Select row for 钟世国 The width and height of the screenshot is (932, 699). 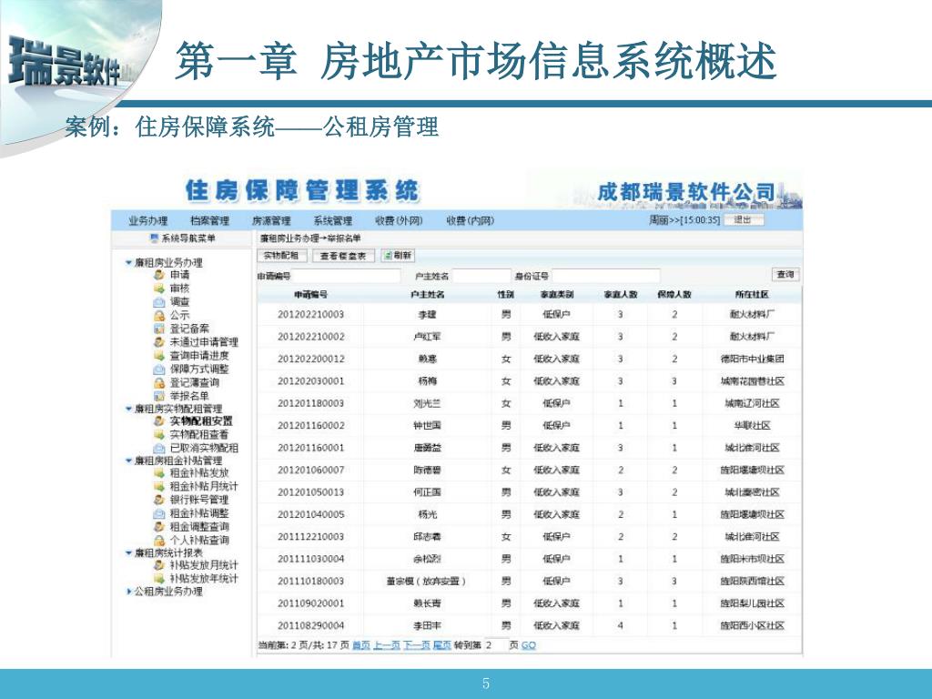[529, 426]
